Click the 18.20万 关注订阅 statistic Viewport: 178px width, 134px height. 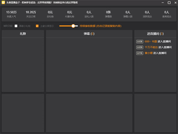[31, 14]
